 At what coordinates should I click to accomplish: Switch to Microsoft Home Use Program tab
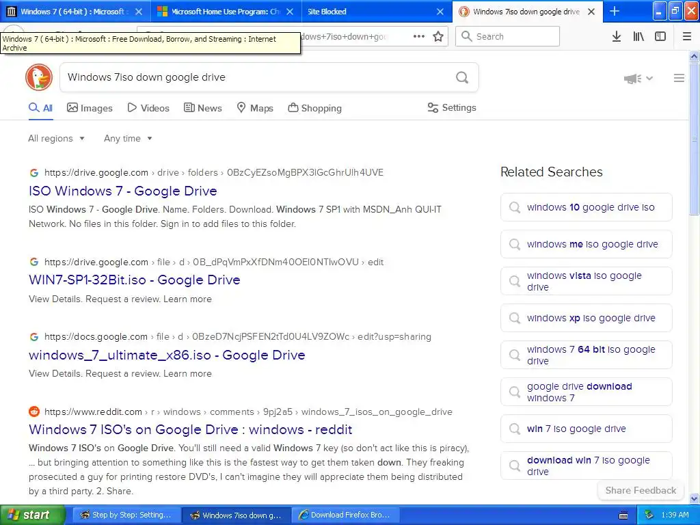(x=226, y=12)
